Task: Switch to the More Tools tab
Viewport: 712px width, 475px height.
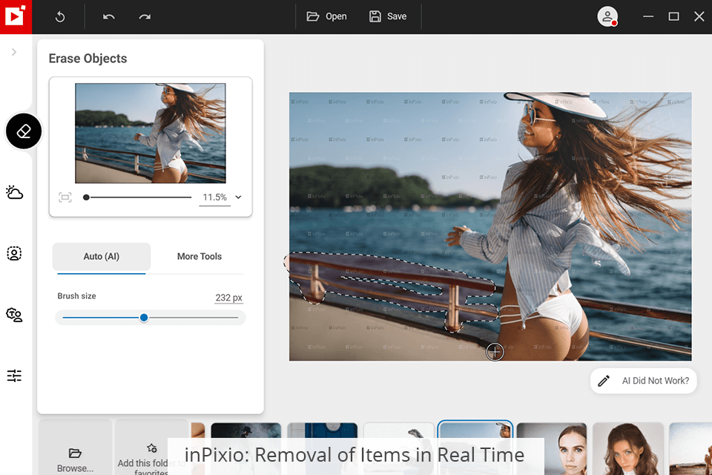Action: (199, 257)
